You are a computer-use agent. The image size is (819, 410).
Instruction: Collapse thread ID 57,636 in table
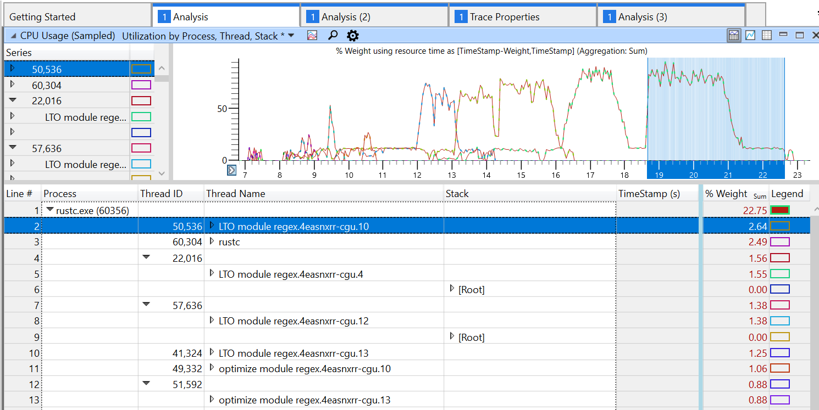click(x=146, y=305)
